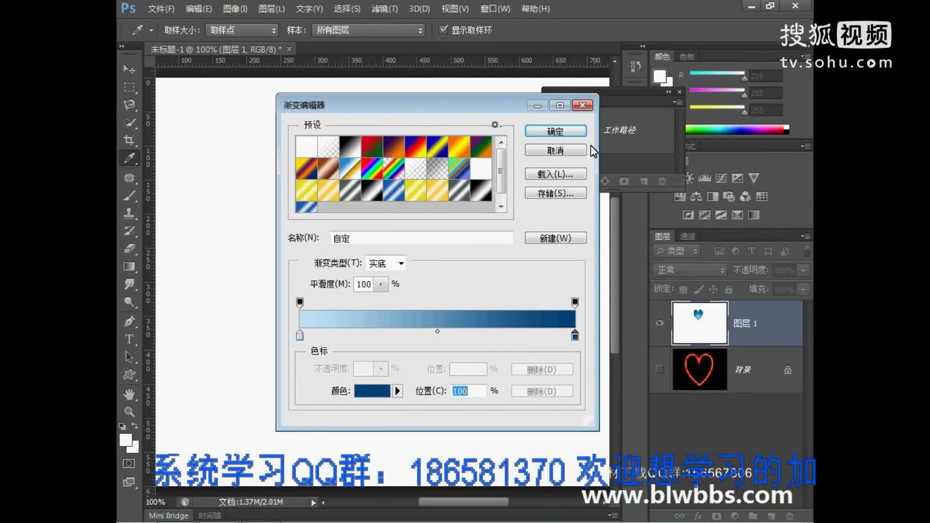This screenshot has height=523, width=930.
Task: Uncheck the 显示取样环 checkbox
Action: coord(443,30)
